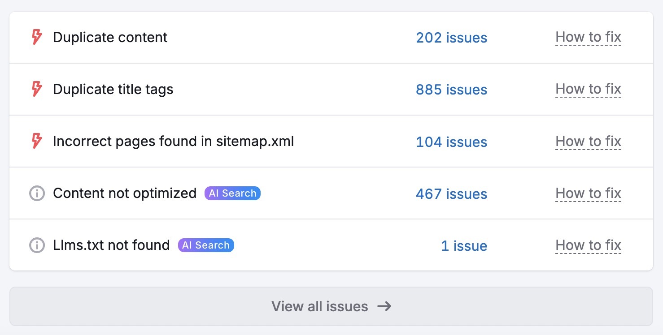Open the 467 issues for Content not optimized
The width and height of the screenshot is (663, 335).
point(451,194)
